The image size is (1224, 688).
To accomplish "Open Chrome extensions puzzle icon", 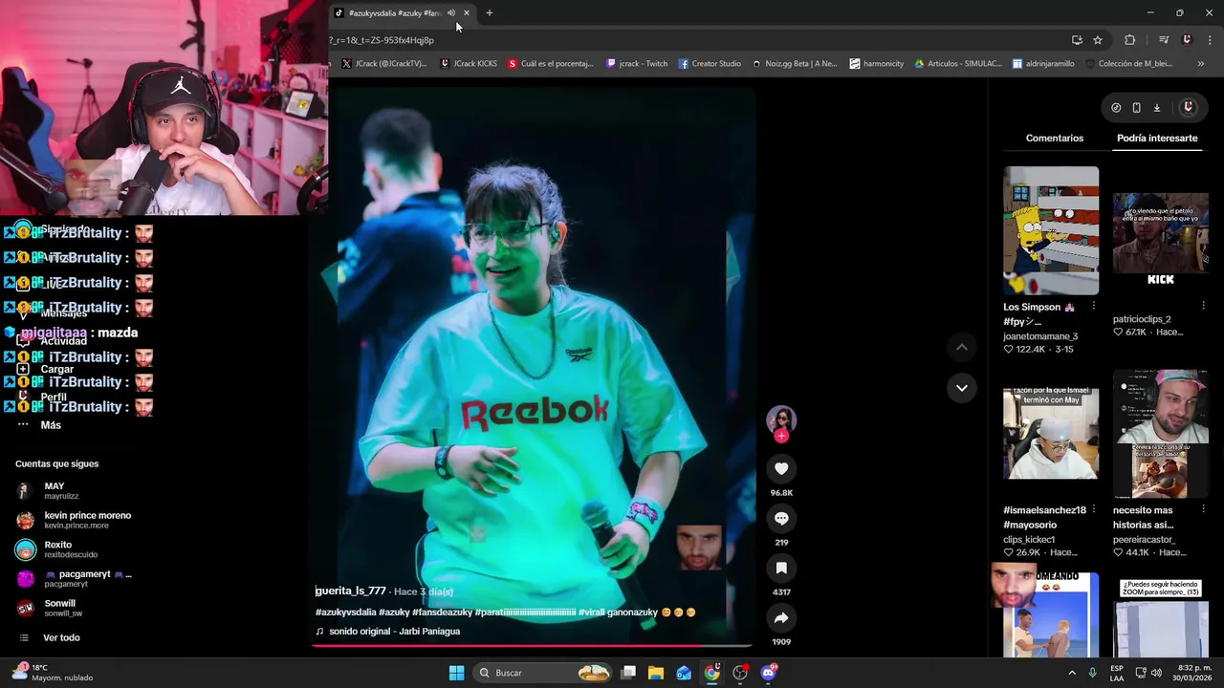I will click(x=1130, y=40).
